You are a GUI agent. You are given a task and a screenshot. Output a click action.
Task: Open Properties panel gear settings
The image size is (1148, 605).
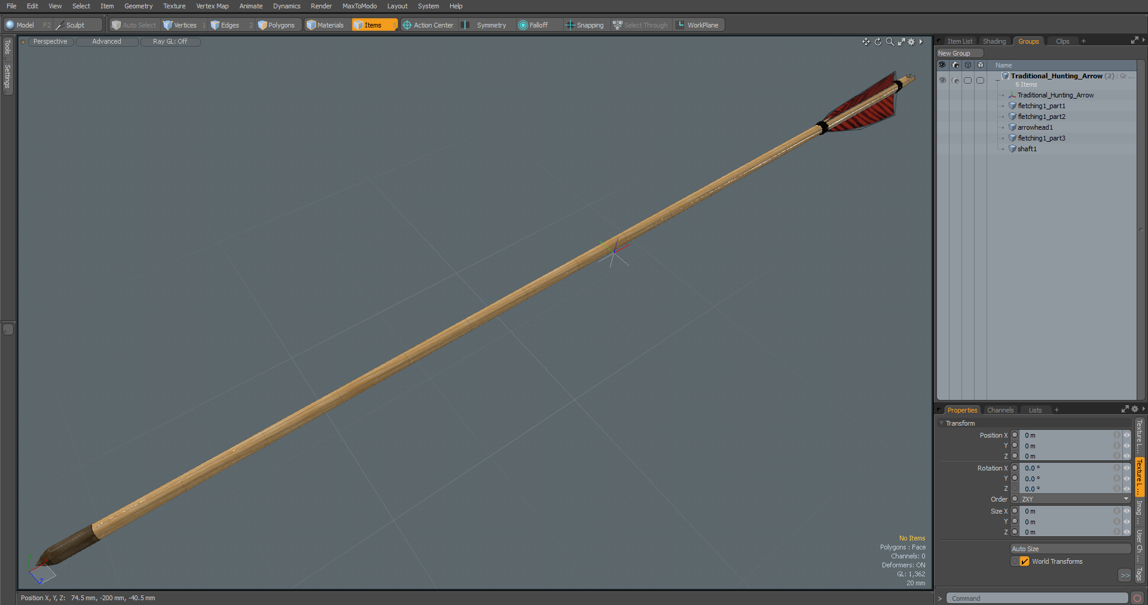[x=1135, y=409]
